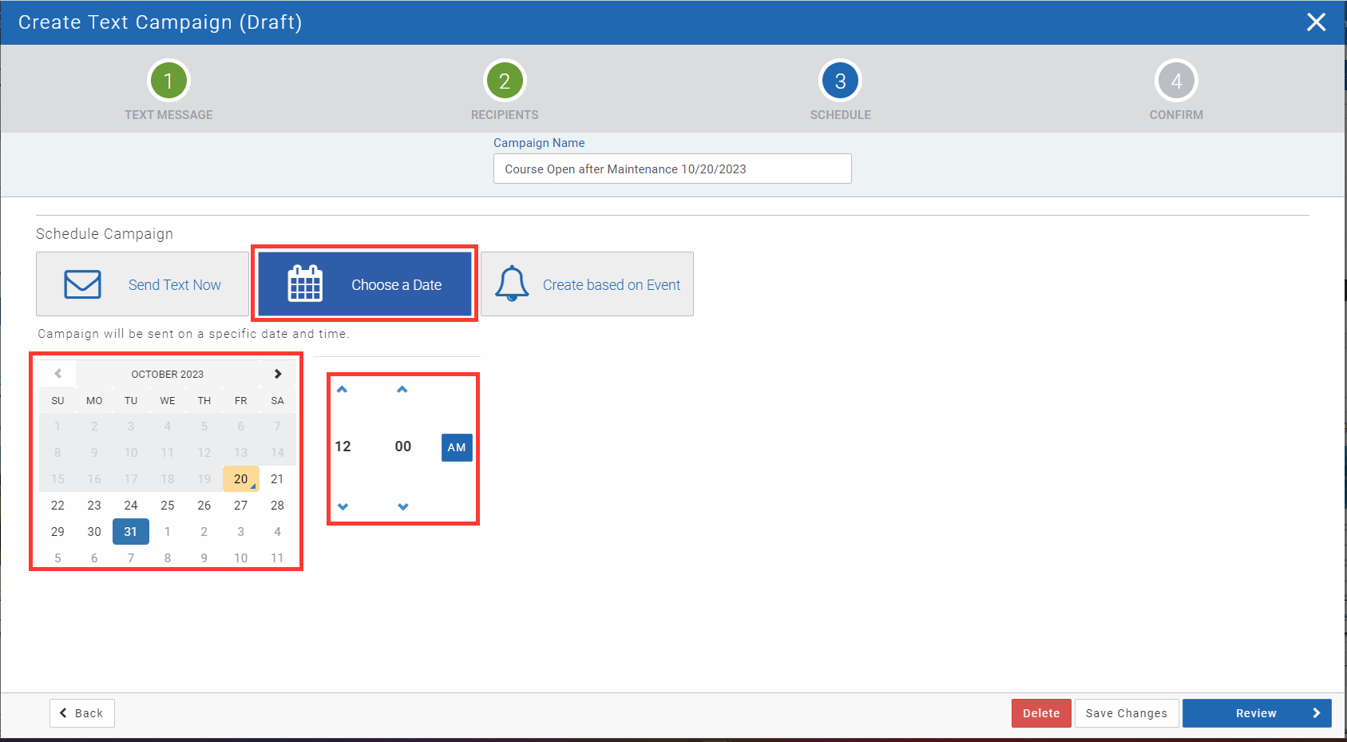This screenshot has height=742, width=1347.
Task: Pick October 20 in the calendar
Action: (241, 479)
